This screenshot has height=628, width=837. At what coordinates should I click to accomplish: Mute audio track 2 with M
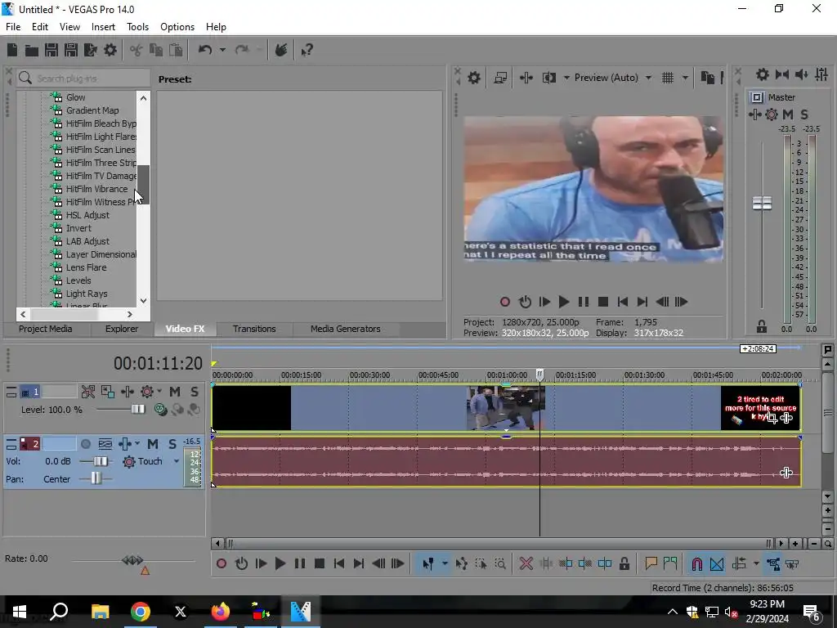pyautogui.click(x=153, y=444)
